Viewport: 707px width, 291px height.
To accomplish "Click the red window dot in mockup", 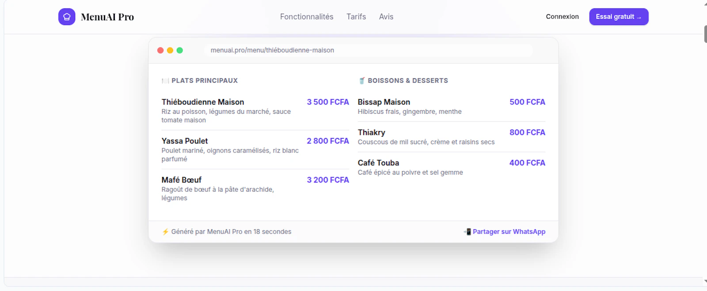I will tap(160, 50).
